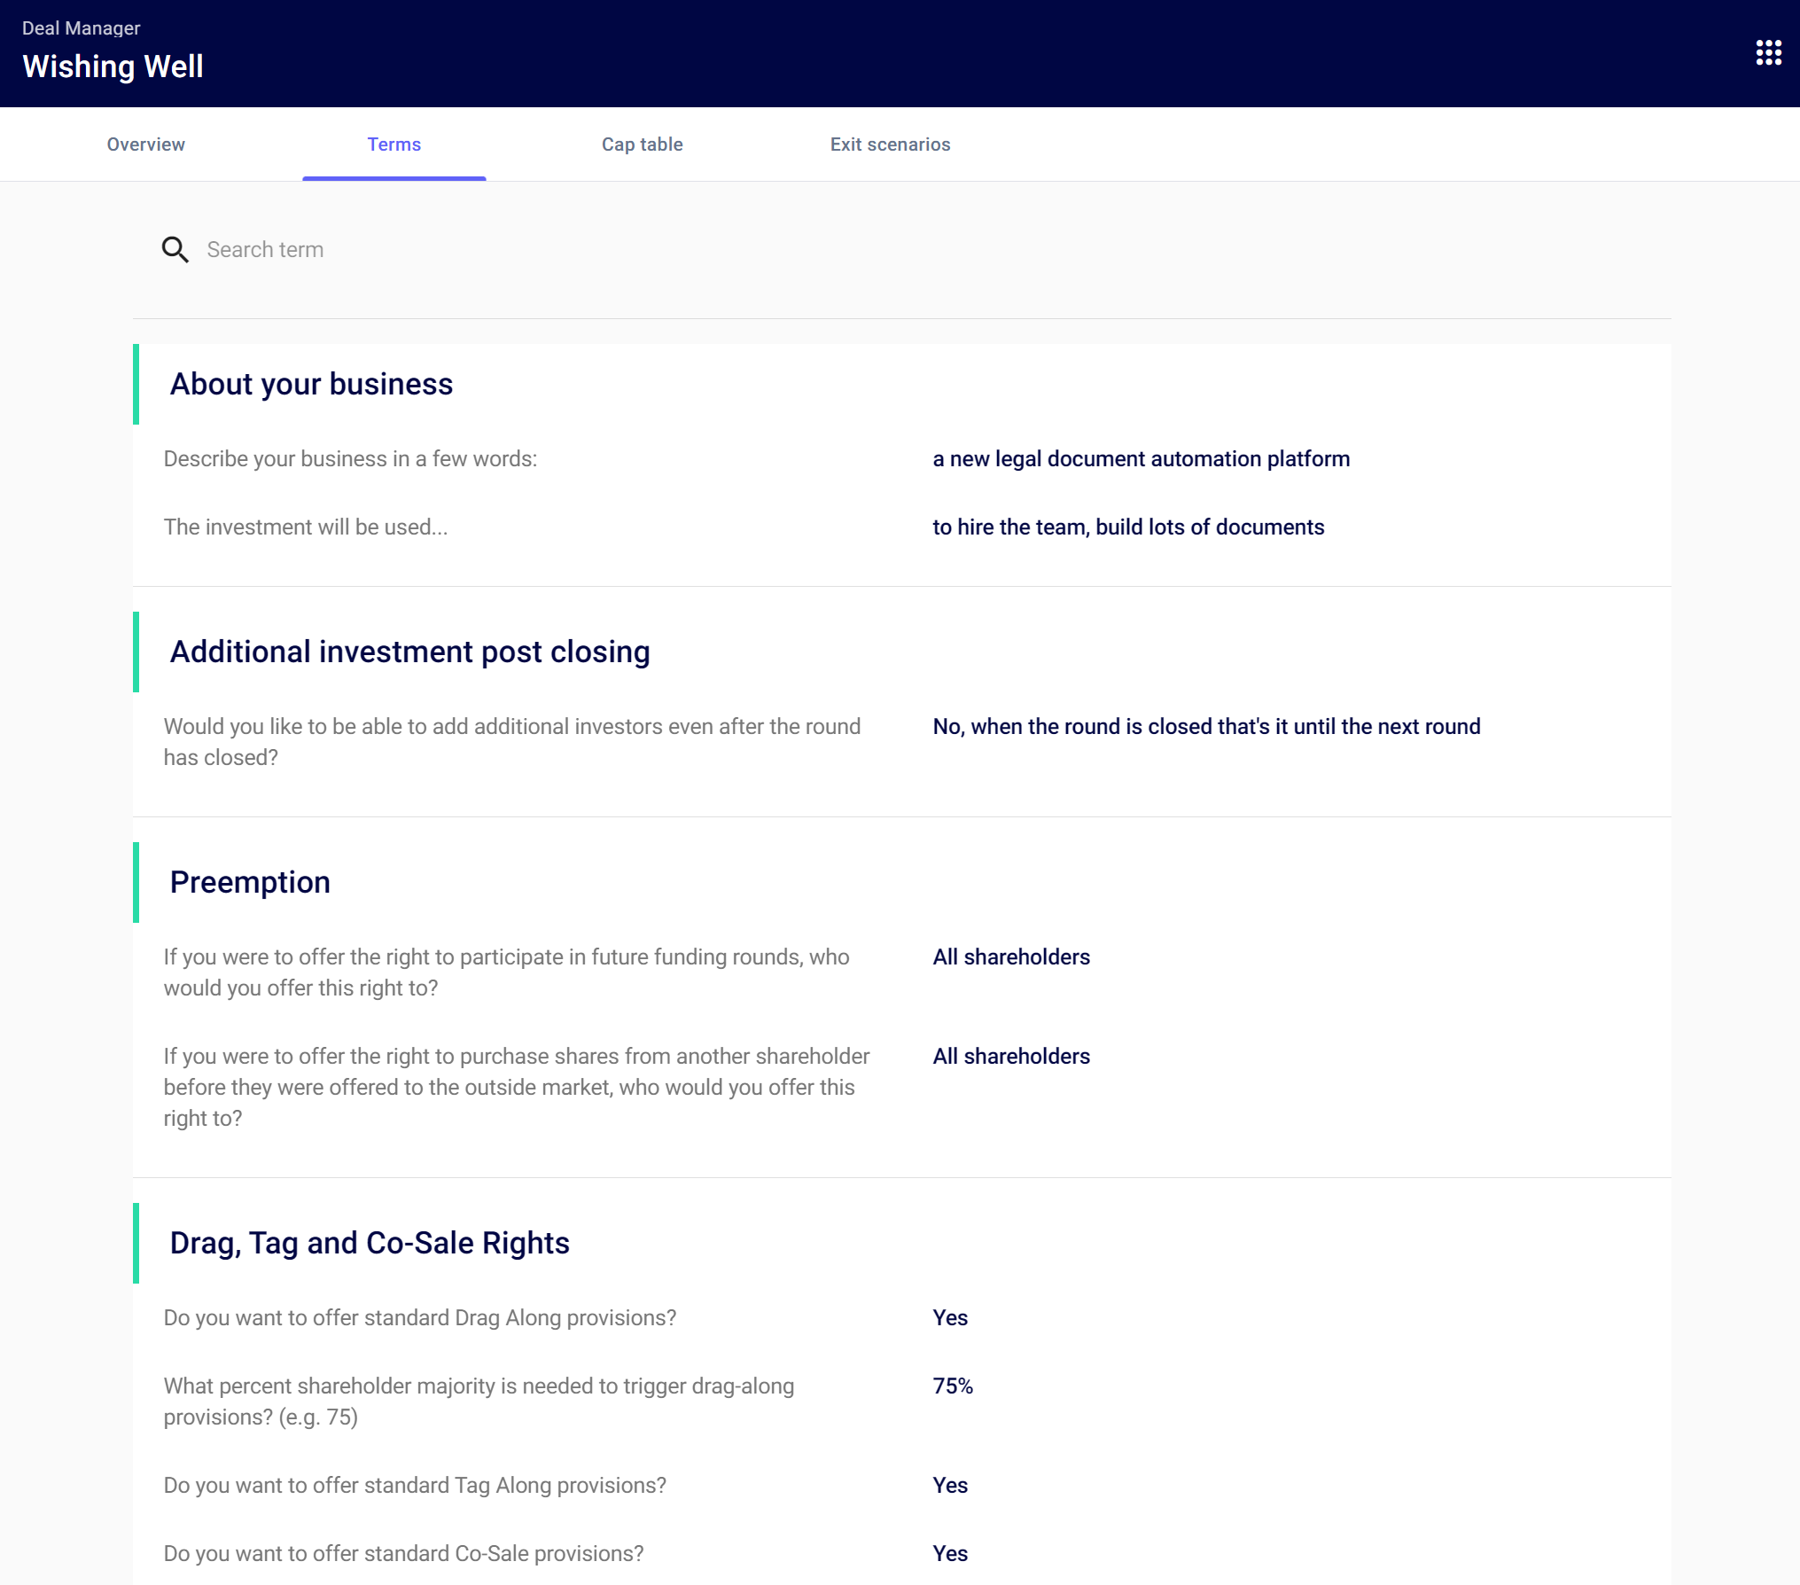1800x1585 pixels.
Task: Edit the 'to hire the team' investment answer
Action: [1127, 527]
